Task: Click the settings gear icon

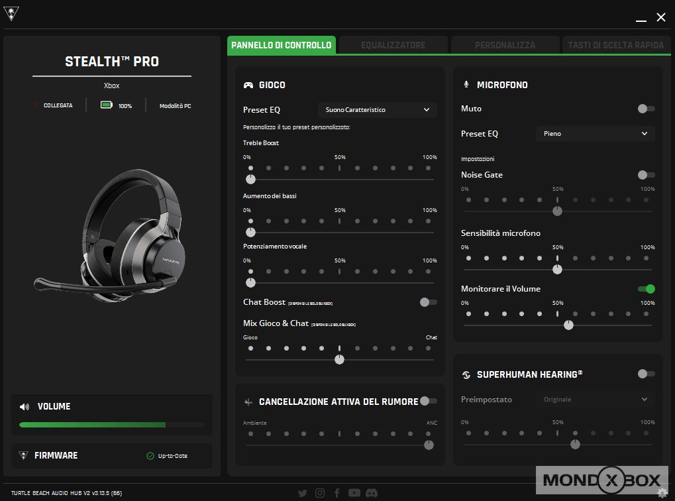Action: coord(662,492)
